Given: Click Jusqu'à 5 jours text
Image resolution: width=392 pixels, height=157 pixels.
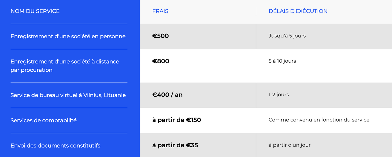Looking at the screenshot, I should click(x=287, y=36).
